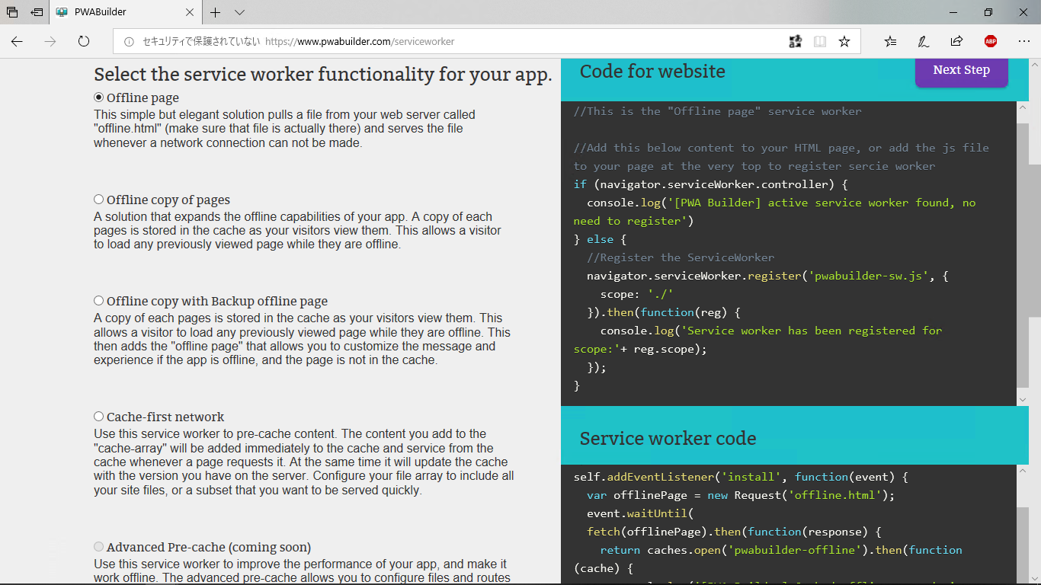Click the tabs you've set aside icon

pos(12,12)
